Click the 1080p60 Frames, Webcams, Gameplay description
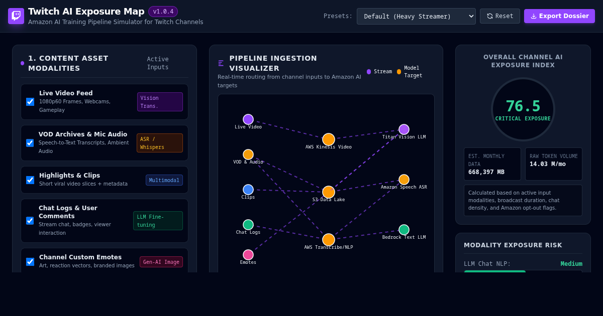 75,106
